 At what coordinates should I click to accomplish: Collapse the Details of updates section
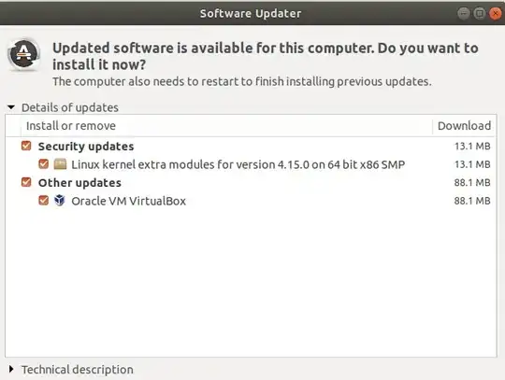(x=11, y=107)
